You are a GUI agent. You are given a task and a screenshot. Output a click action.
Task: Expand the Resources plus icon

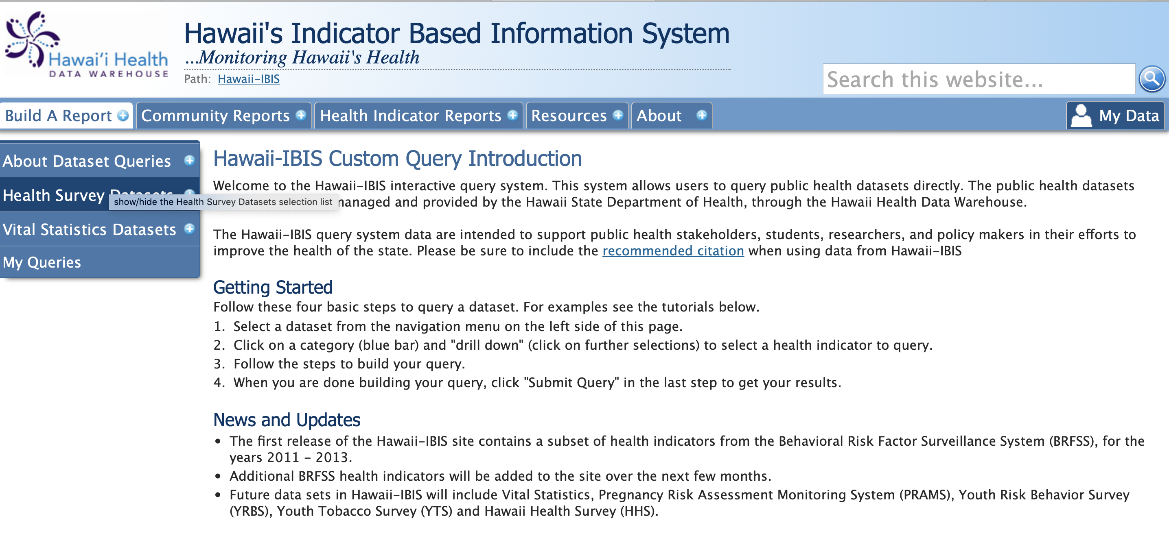pos(617,115)
